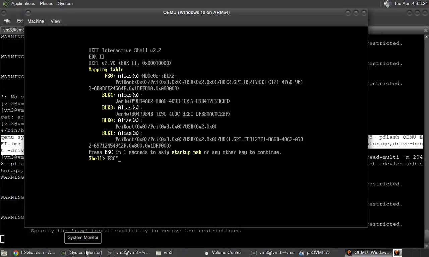This screenshot has width=429, height=257.
Task: Switch to E2Guardian Chrome window in taskbar
Action: click(x=34, y=253)
